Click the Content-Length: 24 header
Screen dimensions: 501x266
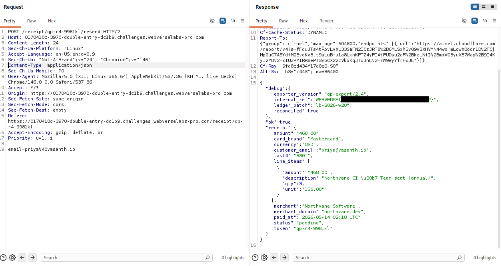click(x=33, y=43)
